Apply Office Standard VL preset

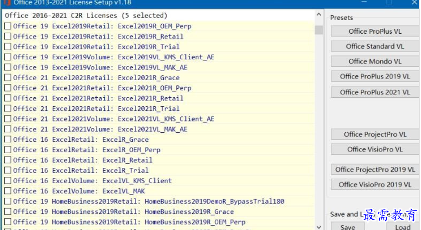coord(375,46)
